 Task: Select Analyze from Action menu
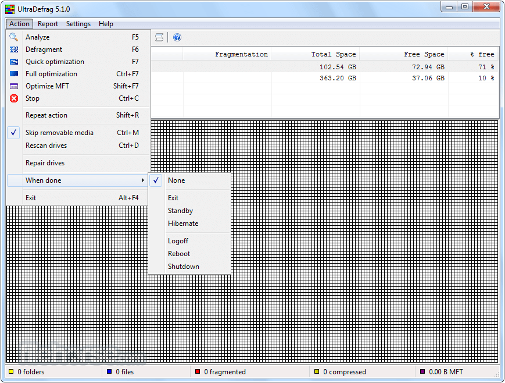click(78, 37)
